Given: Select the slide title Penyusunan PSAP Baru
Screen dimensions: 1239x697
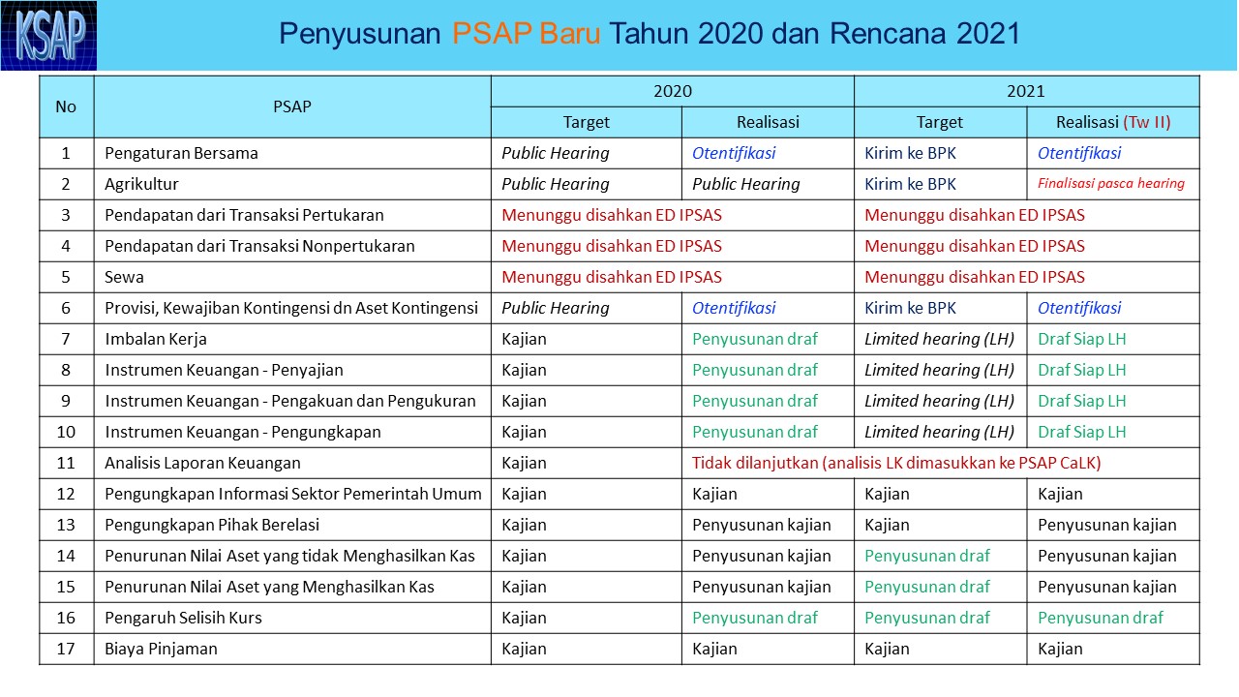Looking at the screenshot, I should pyautogui.click(x=649, y=34).
